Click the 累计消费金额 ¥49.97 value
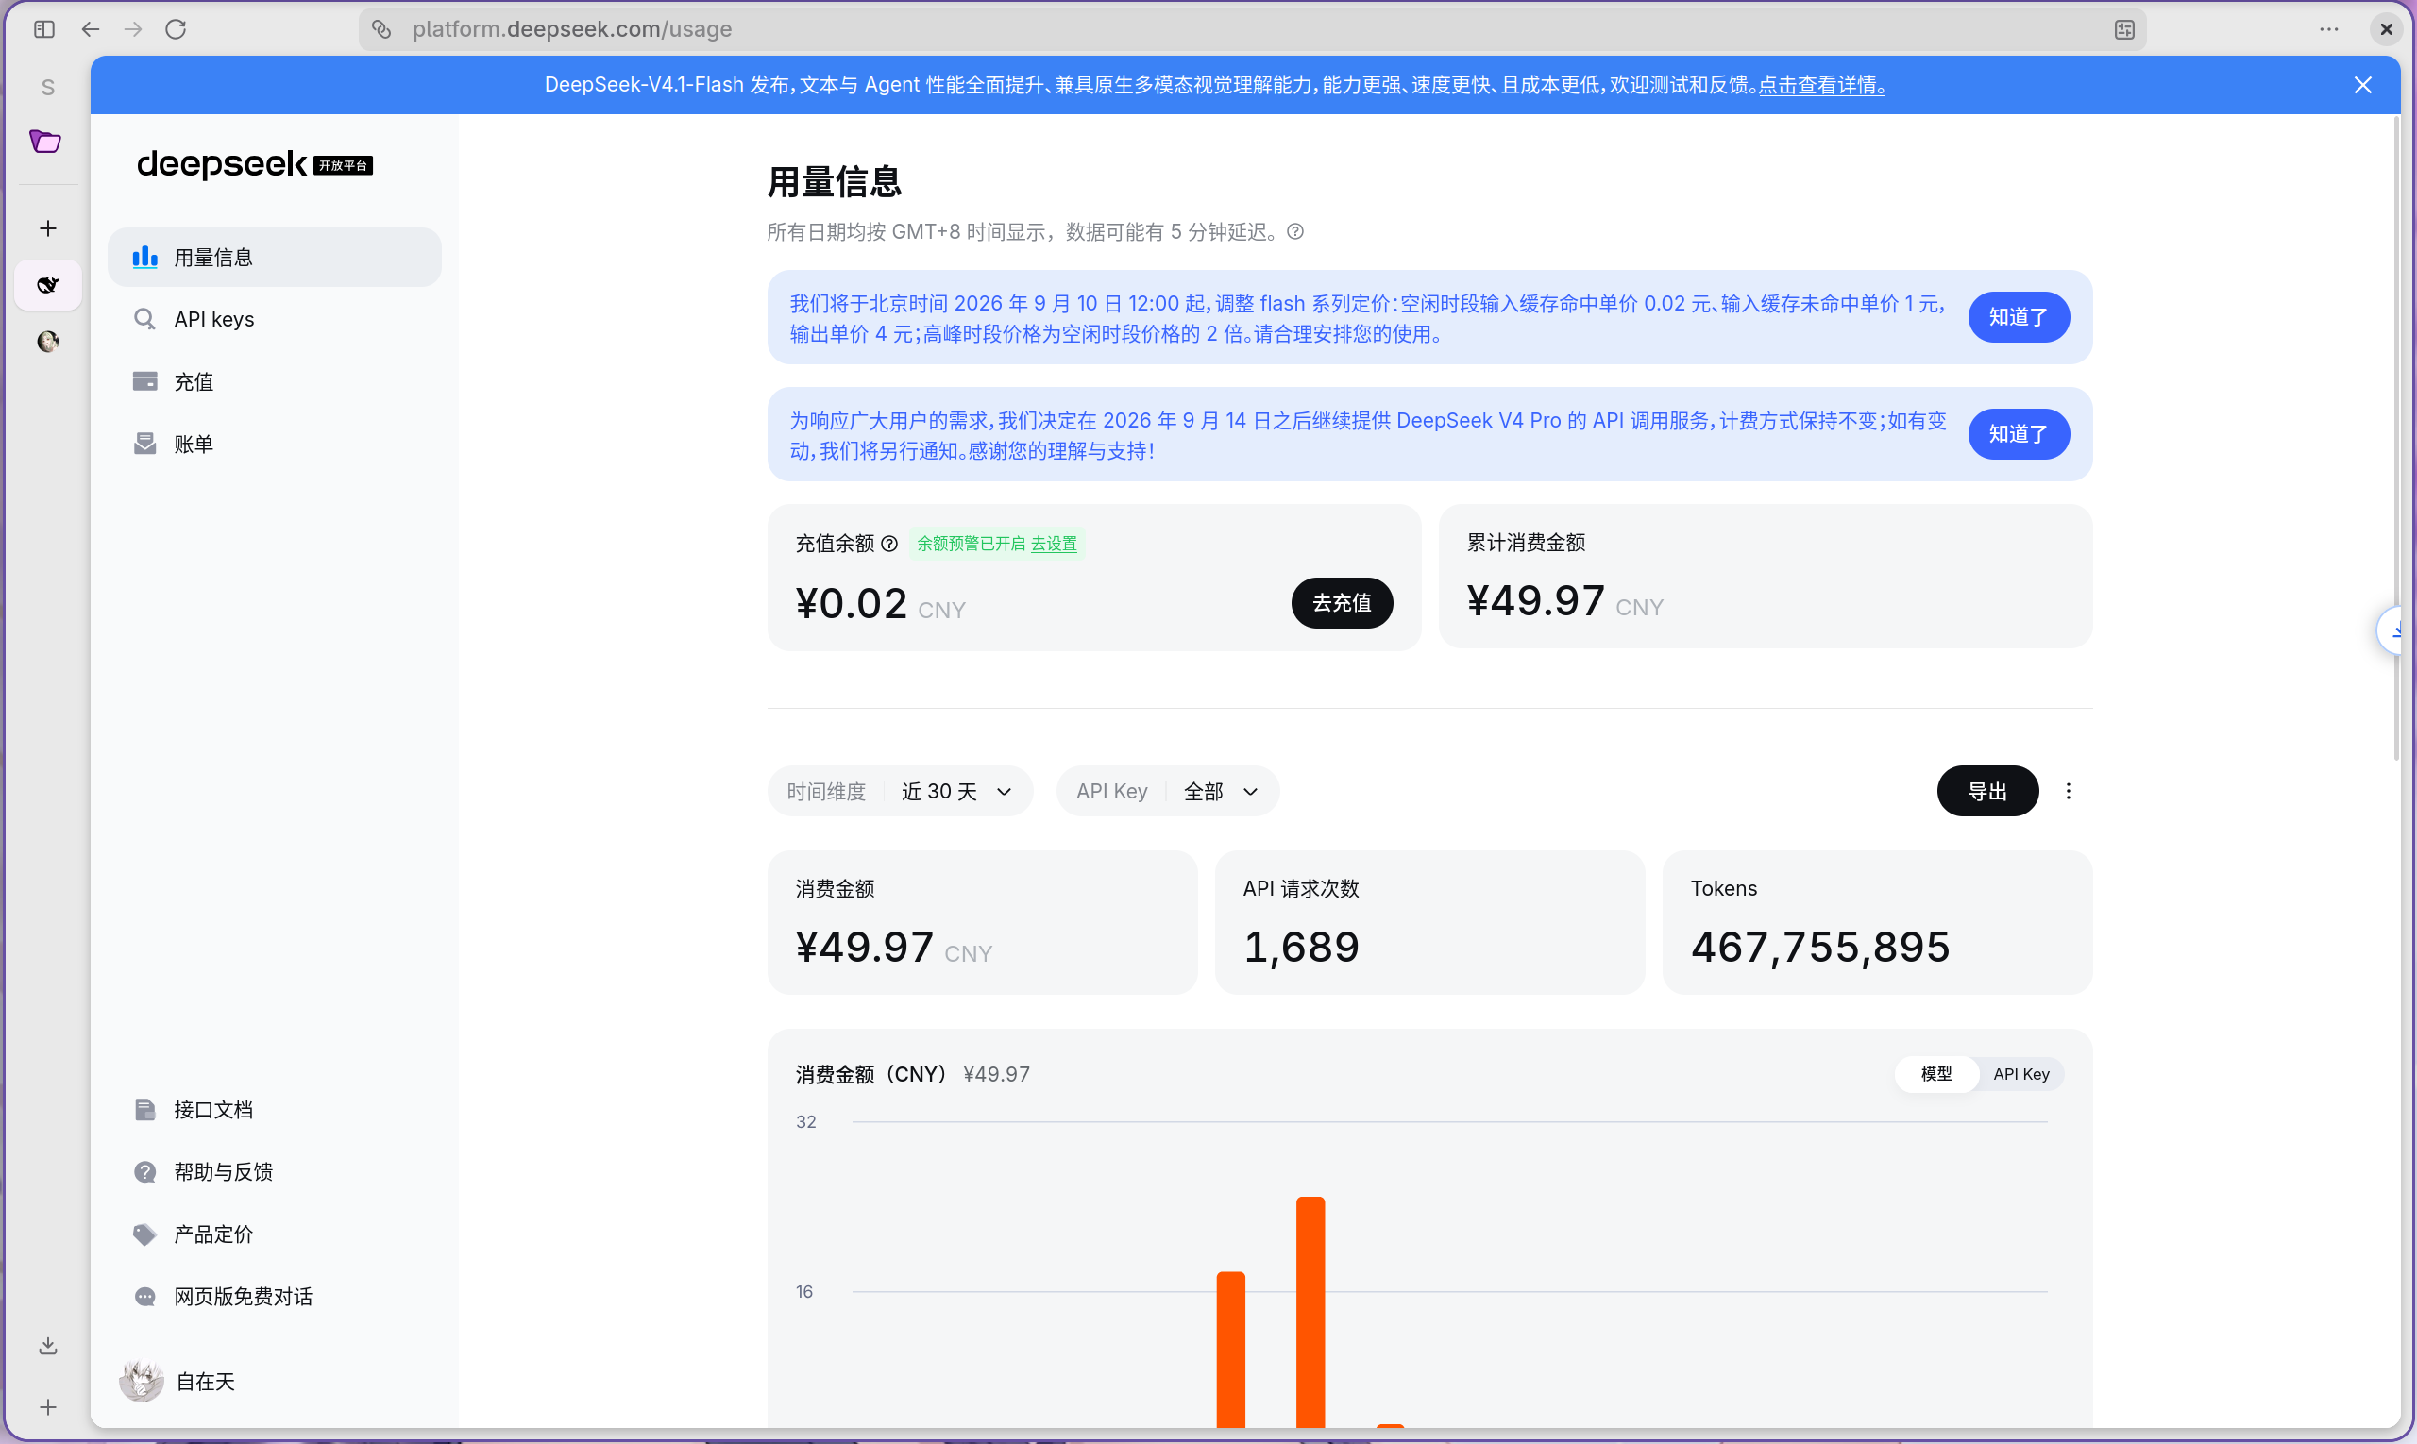The image size is (2417, 1444). [x=1536, y=600]
